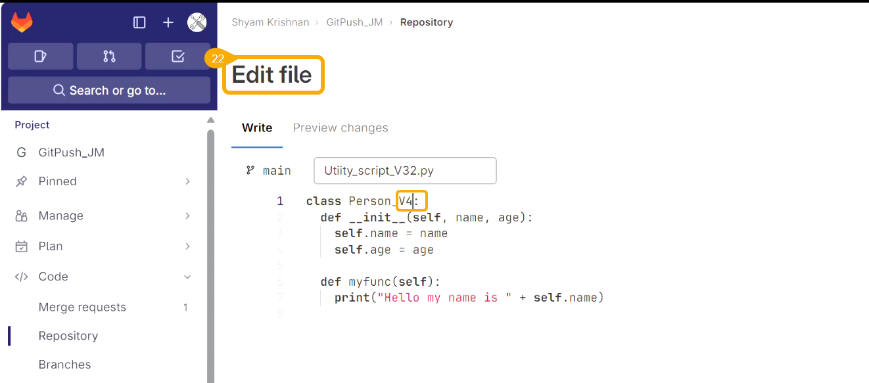Click the sidebar vertical scrollbar

pyautogui.click(x=210, y=250)
